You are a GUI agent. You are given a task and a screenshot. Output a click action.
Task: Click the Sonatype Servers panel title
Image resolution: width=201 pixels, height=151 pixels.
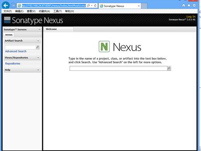[15, 30]
